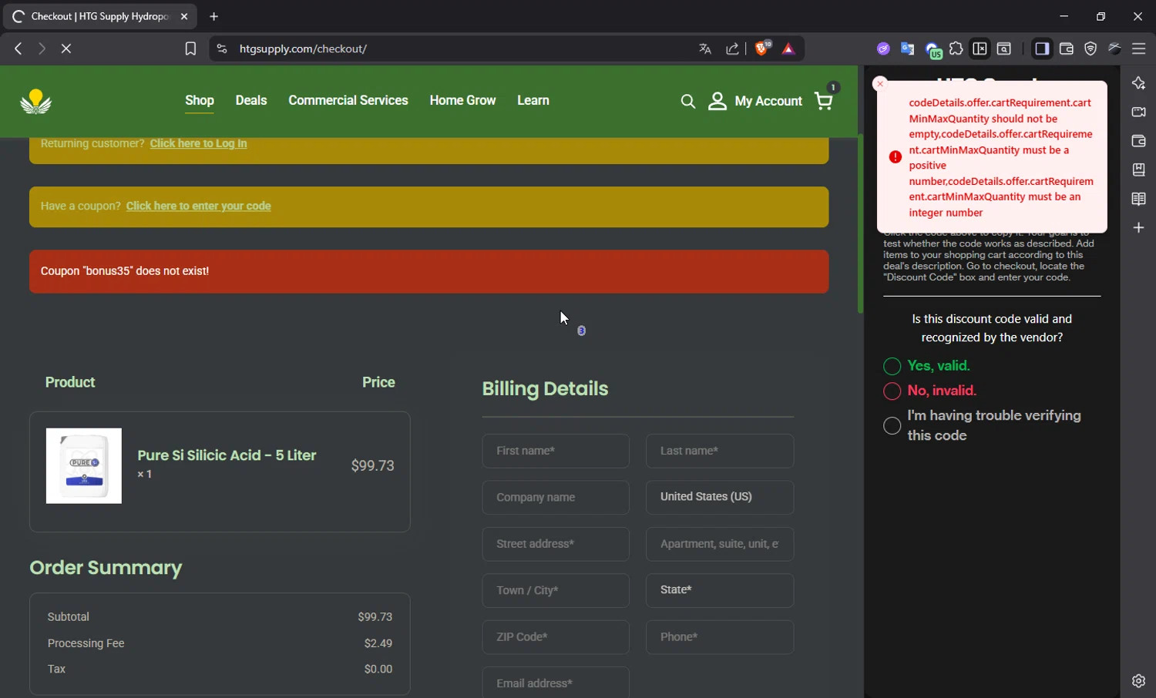Click here to Log In link

198,143
